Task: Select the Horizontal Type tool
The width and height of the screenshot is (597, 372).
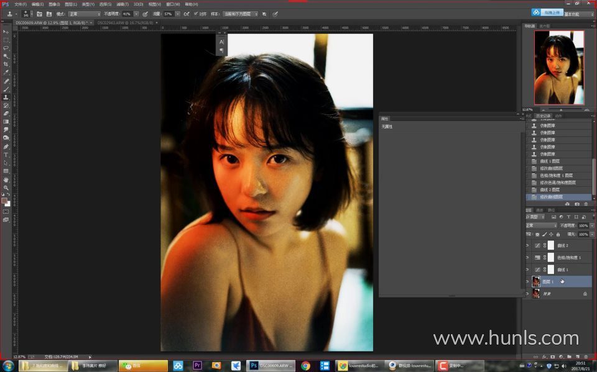Action: tap(6, 155)
